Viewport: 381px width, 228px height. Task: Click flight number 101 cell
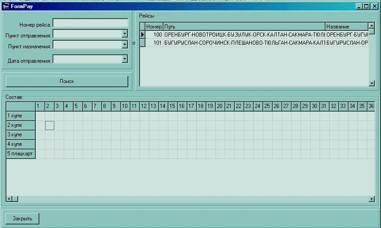154,43
